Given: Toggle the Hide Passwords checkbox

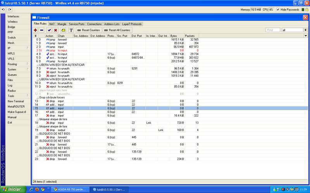Looking at the screenshot, I should [277, 9].
